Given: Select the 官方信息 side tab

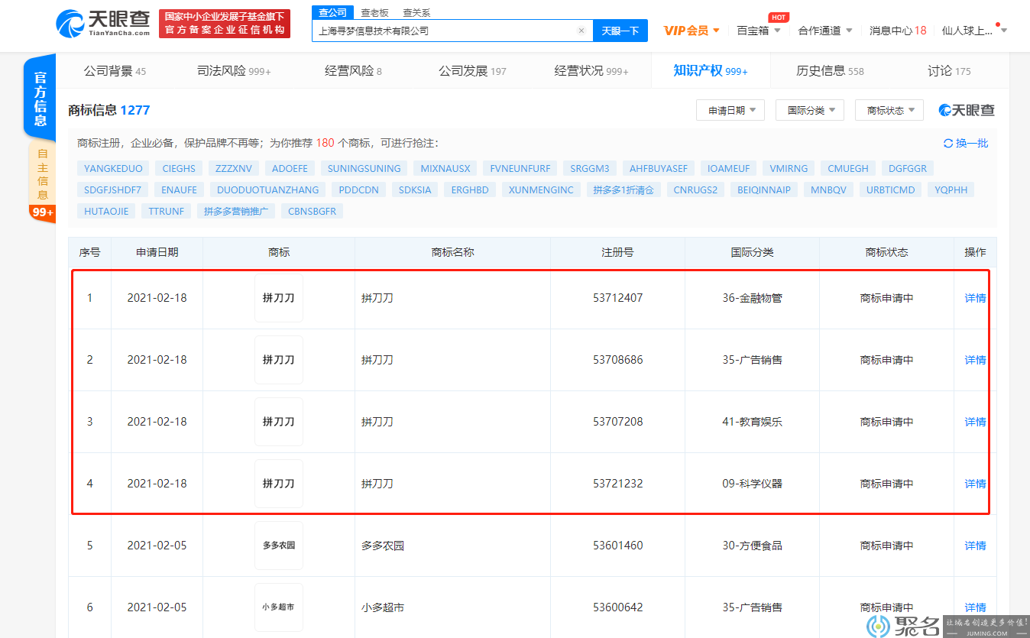Looking at the screenshot, I should coord(40,99).
